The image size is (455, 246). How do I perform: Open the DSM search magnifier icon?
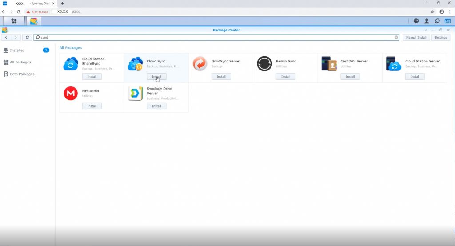(x=437, y=21)
